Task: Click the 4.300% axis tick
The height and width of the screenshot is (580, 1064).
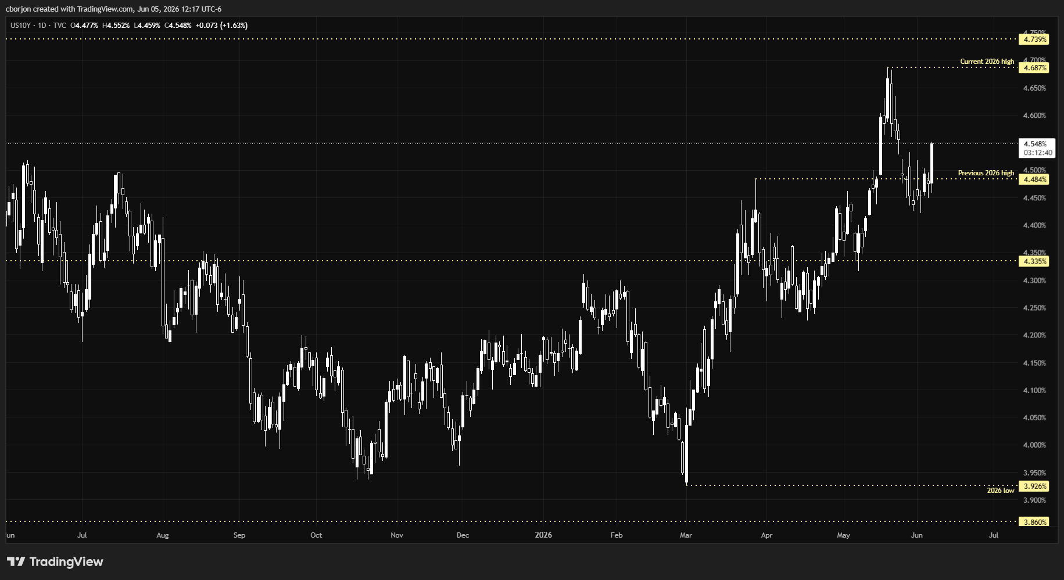Action: point(1034,280)
